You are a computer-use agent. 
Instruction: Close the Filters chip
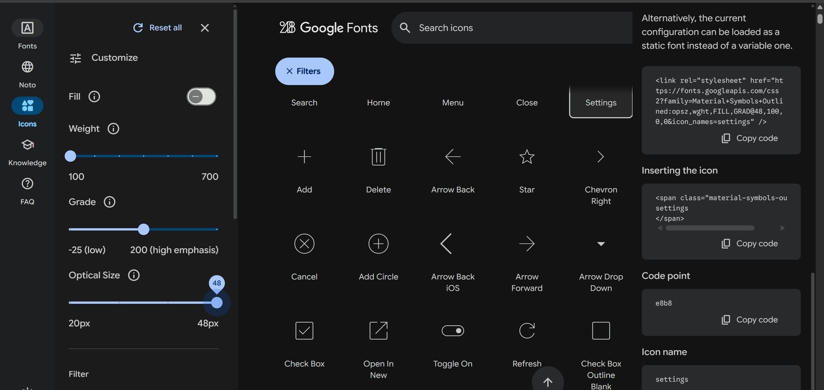(304, 71)
